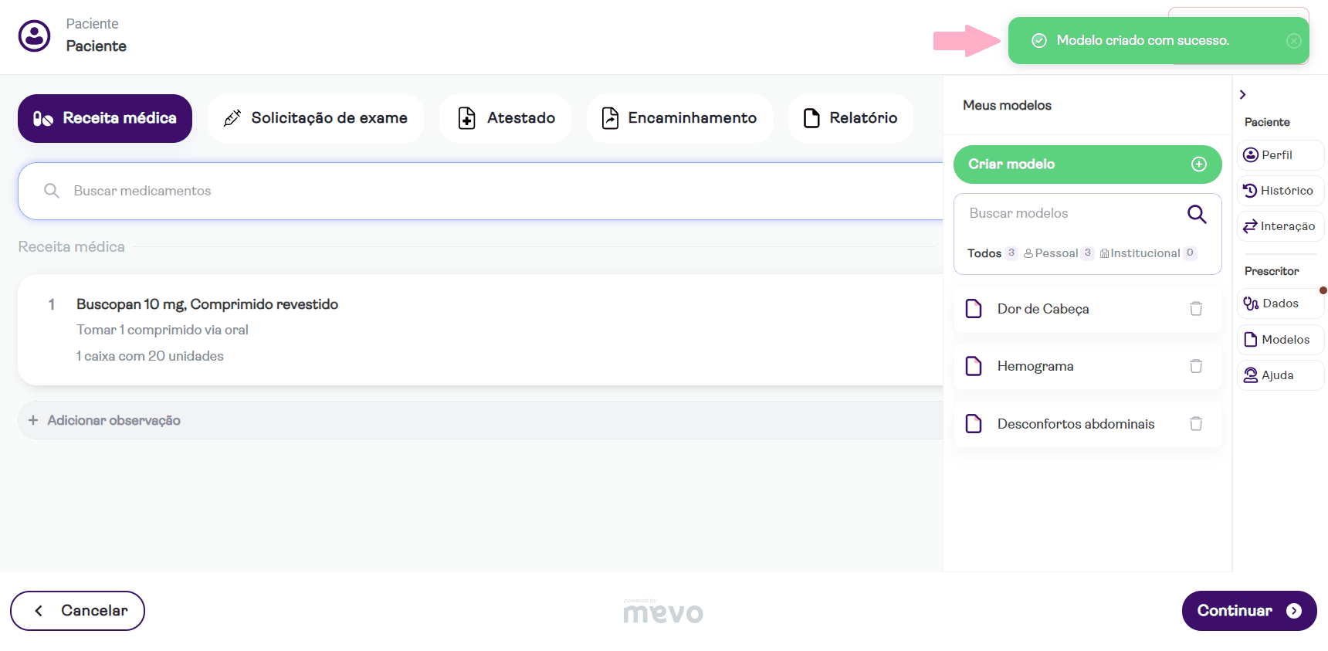This screenshot has width=1328, height=651.
Task: Click the Continuar button
Action: [1248, 611]
